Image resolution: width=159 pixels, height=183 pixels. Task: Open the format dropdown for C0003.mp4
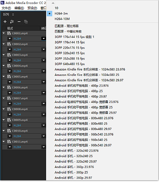(x=10, y=60)
